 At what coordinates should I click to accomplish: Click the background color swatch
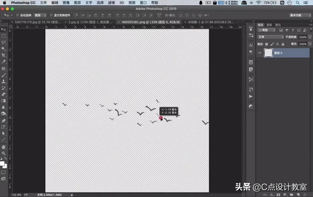pos(6,167)
